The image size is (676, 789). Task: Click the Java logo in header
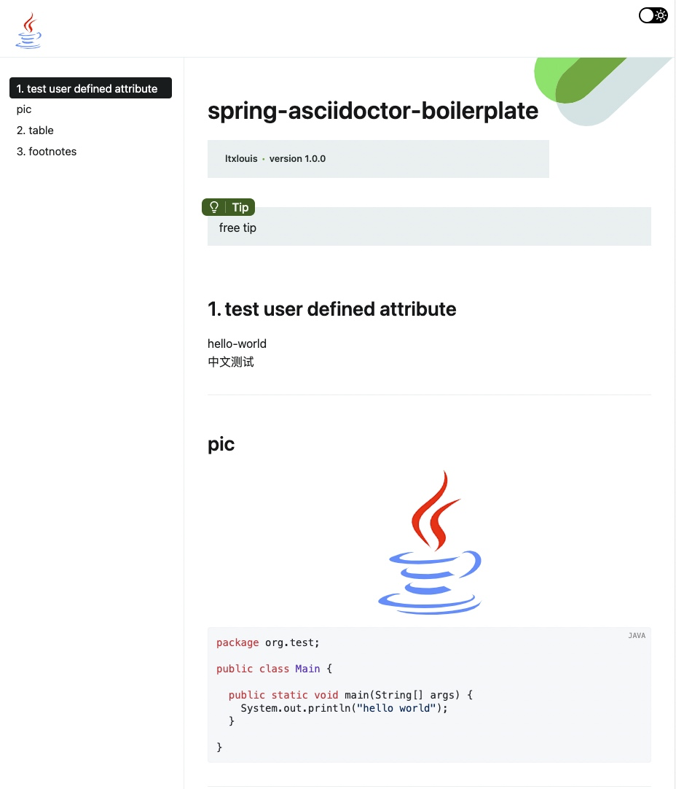(28, 31)
